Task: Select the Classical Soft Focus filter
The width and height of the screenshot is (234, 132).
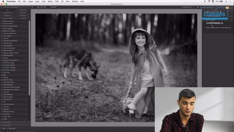Action: [x=10, y=33]
